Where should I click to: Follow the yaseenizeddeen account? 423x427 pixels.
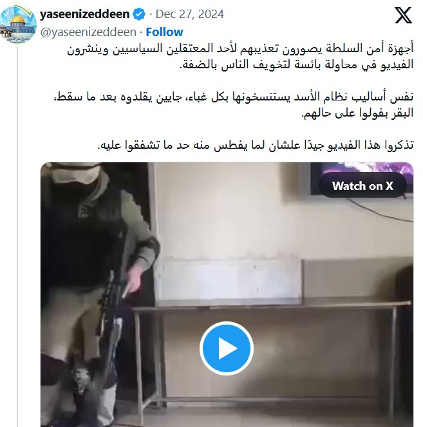(164, 32)
